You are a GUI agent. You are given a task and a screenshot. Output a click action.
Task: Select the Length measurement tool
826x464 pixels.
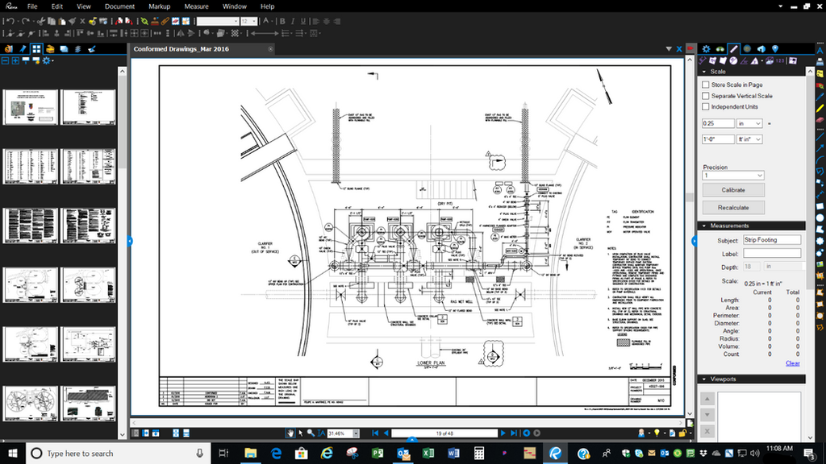point(703,60)
